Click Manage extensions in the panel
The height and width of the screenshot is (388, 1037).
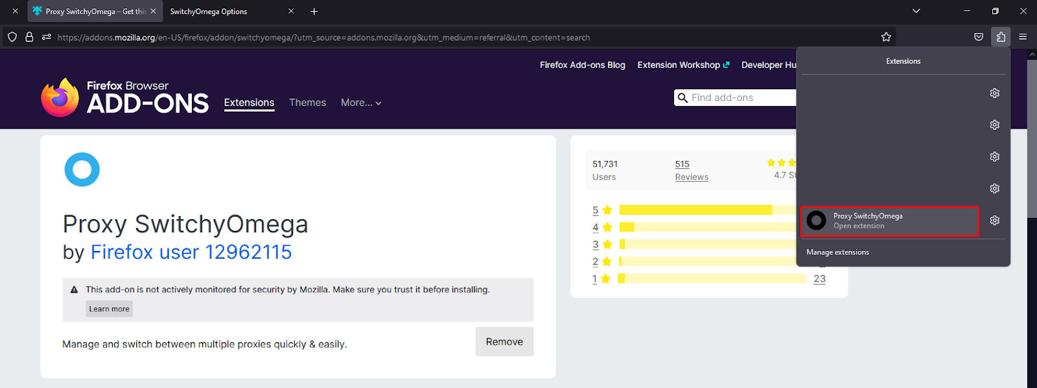pyautogui.click(x=837, y=252)
